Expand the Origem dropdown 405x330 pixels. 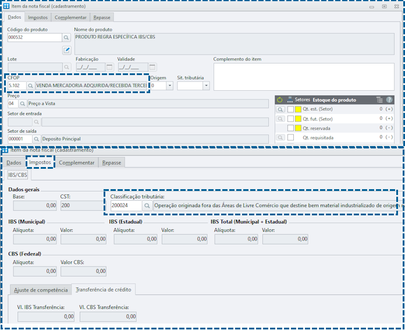[x=170, y=86]
